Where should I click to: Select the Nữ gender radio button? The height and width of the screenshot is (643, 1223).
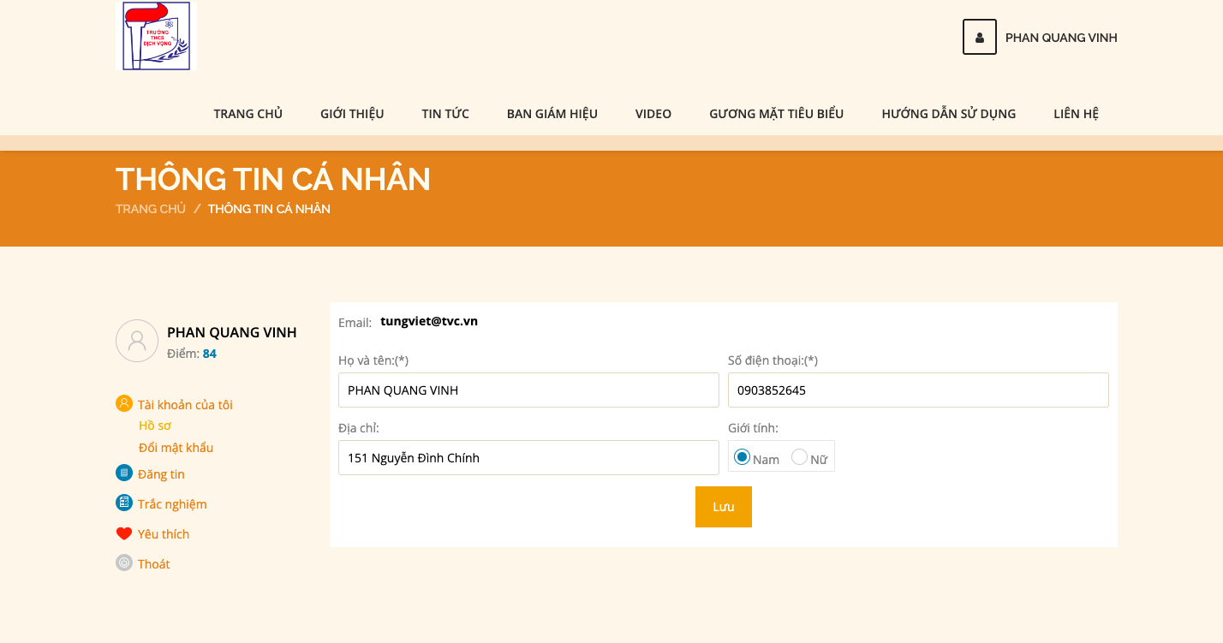(x=799, y=457)
